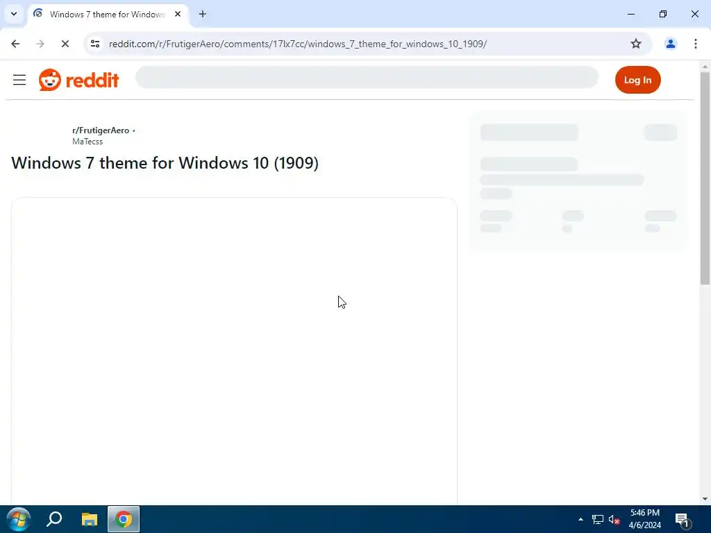Minimize the Chrome window
This screenshot has width=711, height=533.
point(630,14)
